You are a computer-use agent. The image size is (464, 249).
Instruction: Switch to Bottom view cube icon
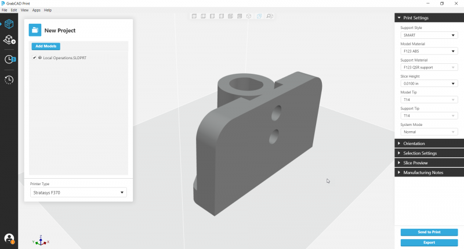pyautogui.click(x=240, y=16)
